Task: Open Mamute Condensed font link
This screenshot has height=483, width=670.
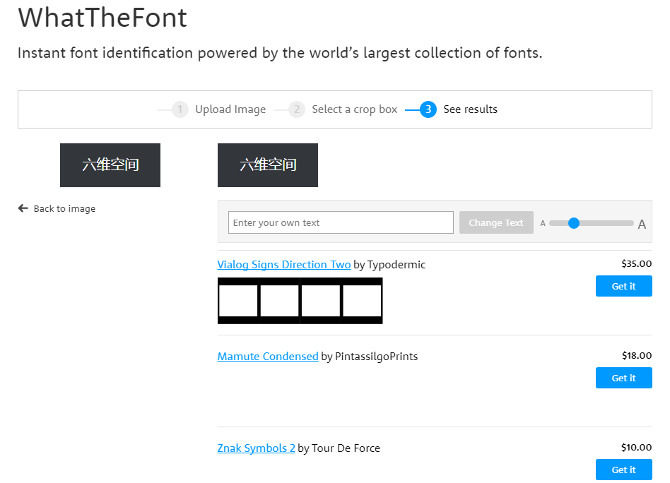Action: coord(268,357)
